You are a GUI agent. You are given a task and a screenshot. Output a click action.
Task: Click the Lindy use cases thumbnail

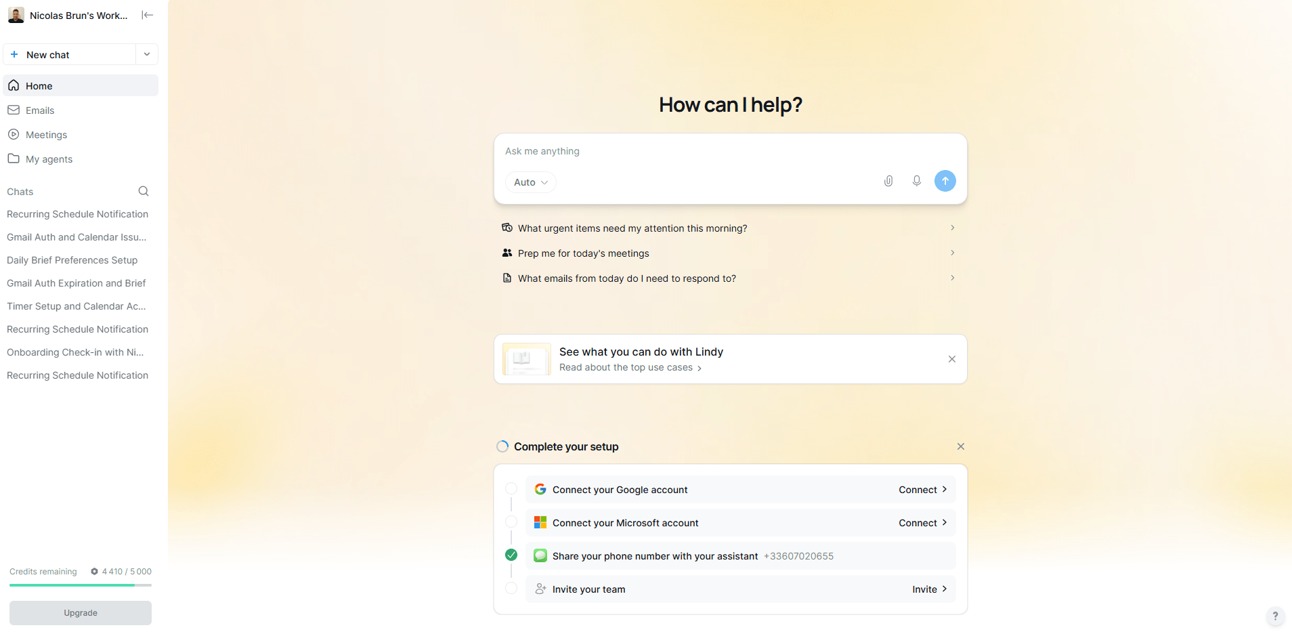coord(527,359)
